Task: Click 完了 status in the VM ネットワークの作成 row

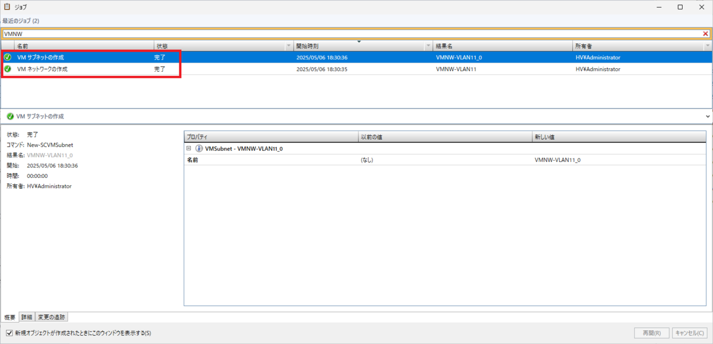Action: 160,69
